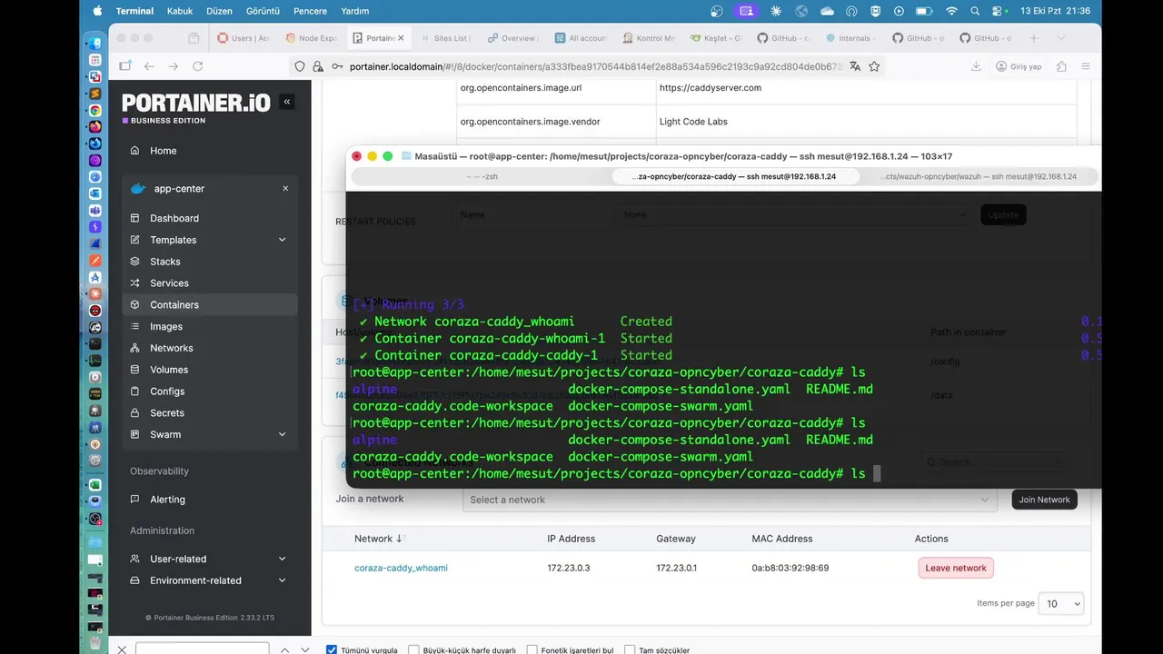The image size is (1163, 654).
Task: Switch to Sites List browser tab
Action: 445,38
